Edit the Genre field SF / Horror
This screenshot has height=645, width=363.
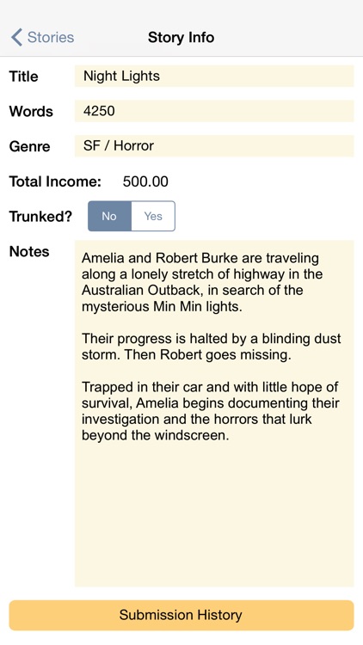[x=214, y=146]
